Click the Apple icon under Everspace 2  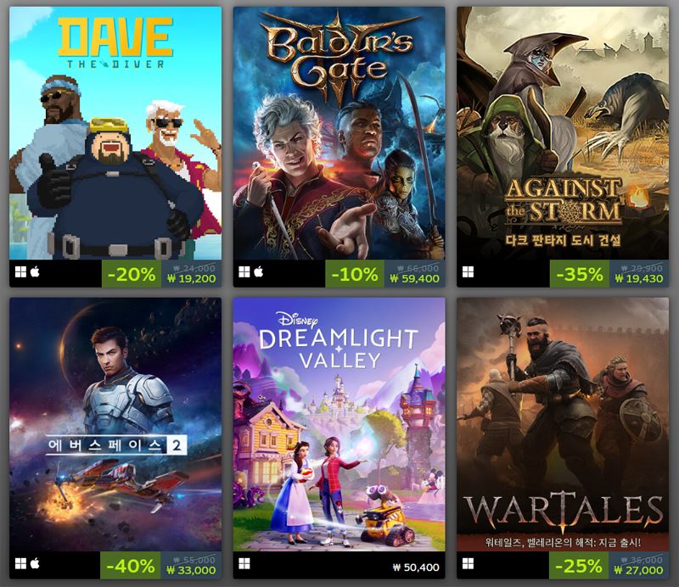(35, 563)
